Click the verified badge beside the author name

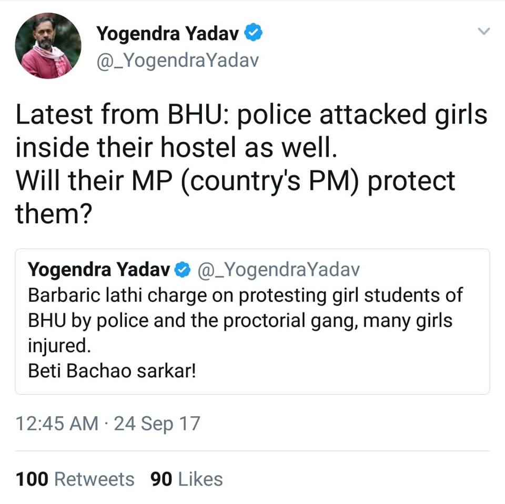255,34
